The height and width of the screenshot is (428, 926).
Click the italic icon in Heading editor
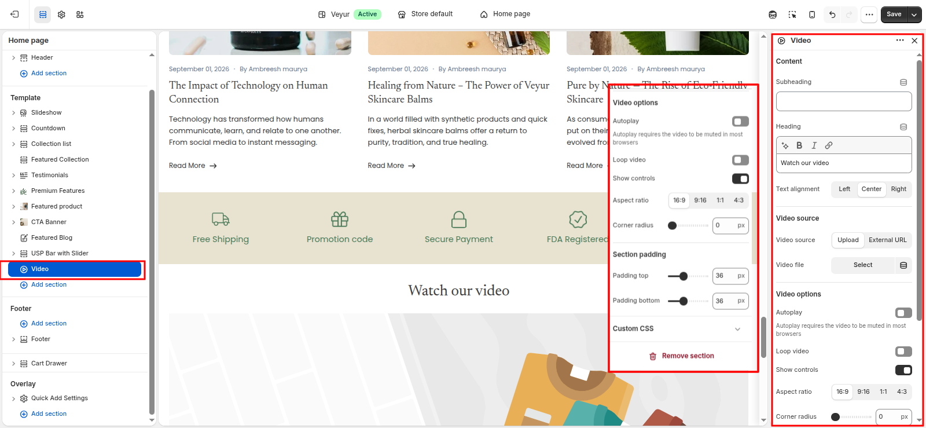tap(814, 145)
